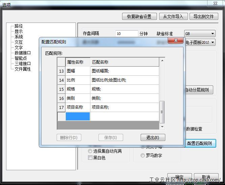Click the 项目名称 attribute name cell
The image size is (225, 185).
78,107
